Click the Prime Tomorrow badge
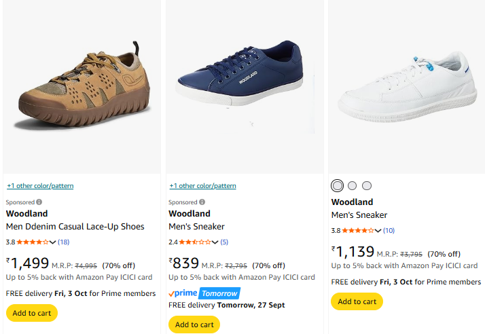The height and width of the screenshot is (334, 485). pyautogui.click(x=204, y=293)
